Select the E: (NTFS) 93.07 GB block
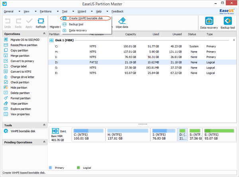239x177 pixels. click(219, 135)
